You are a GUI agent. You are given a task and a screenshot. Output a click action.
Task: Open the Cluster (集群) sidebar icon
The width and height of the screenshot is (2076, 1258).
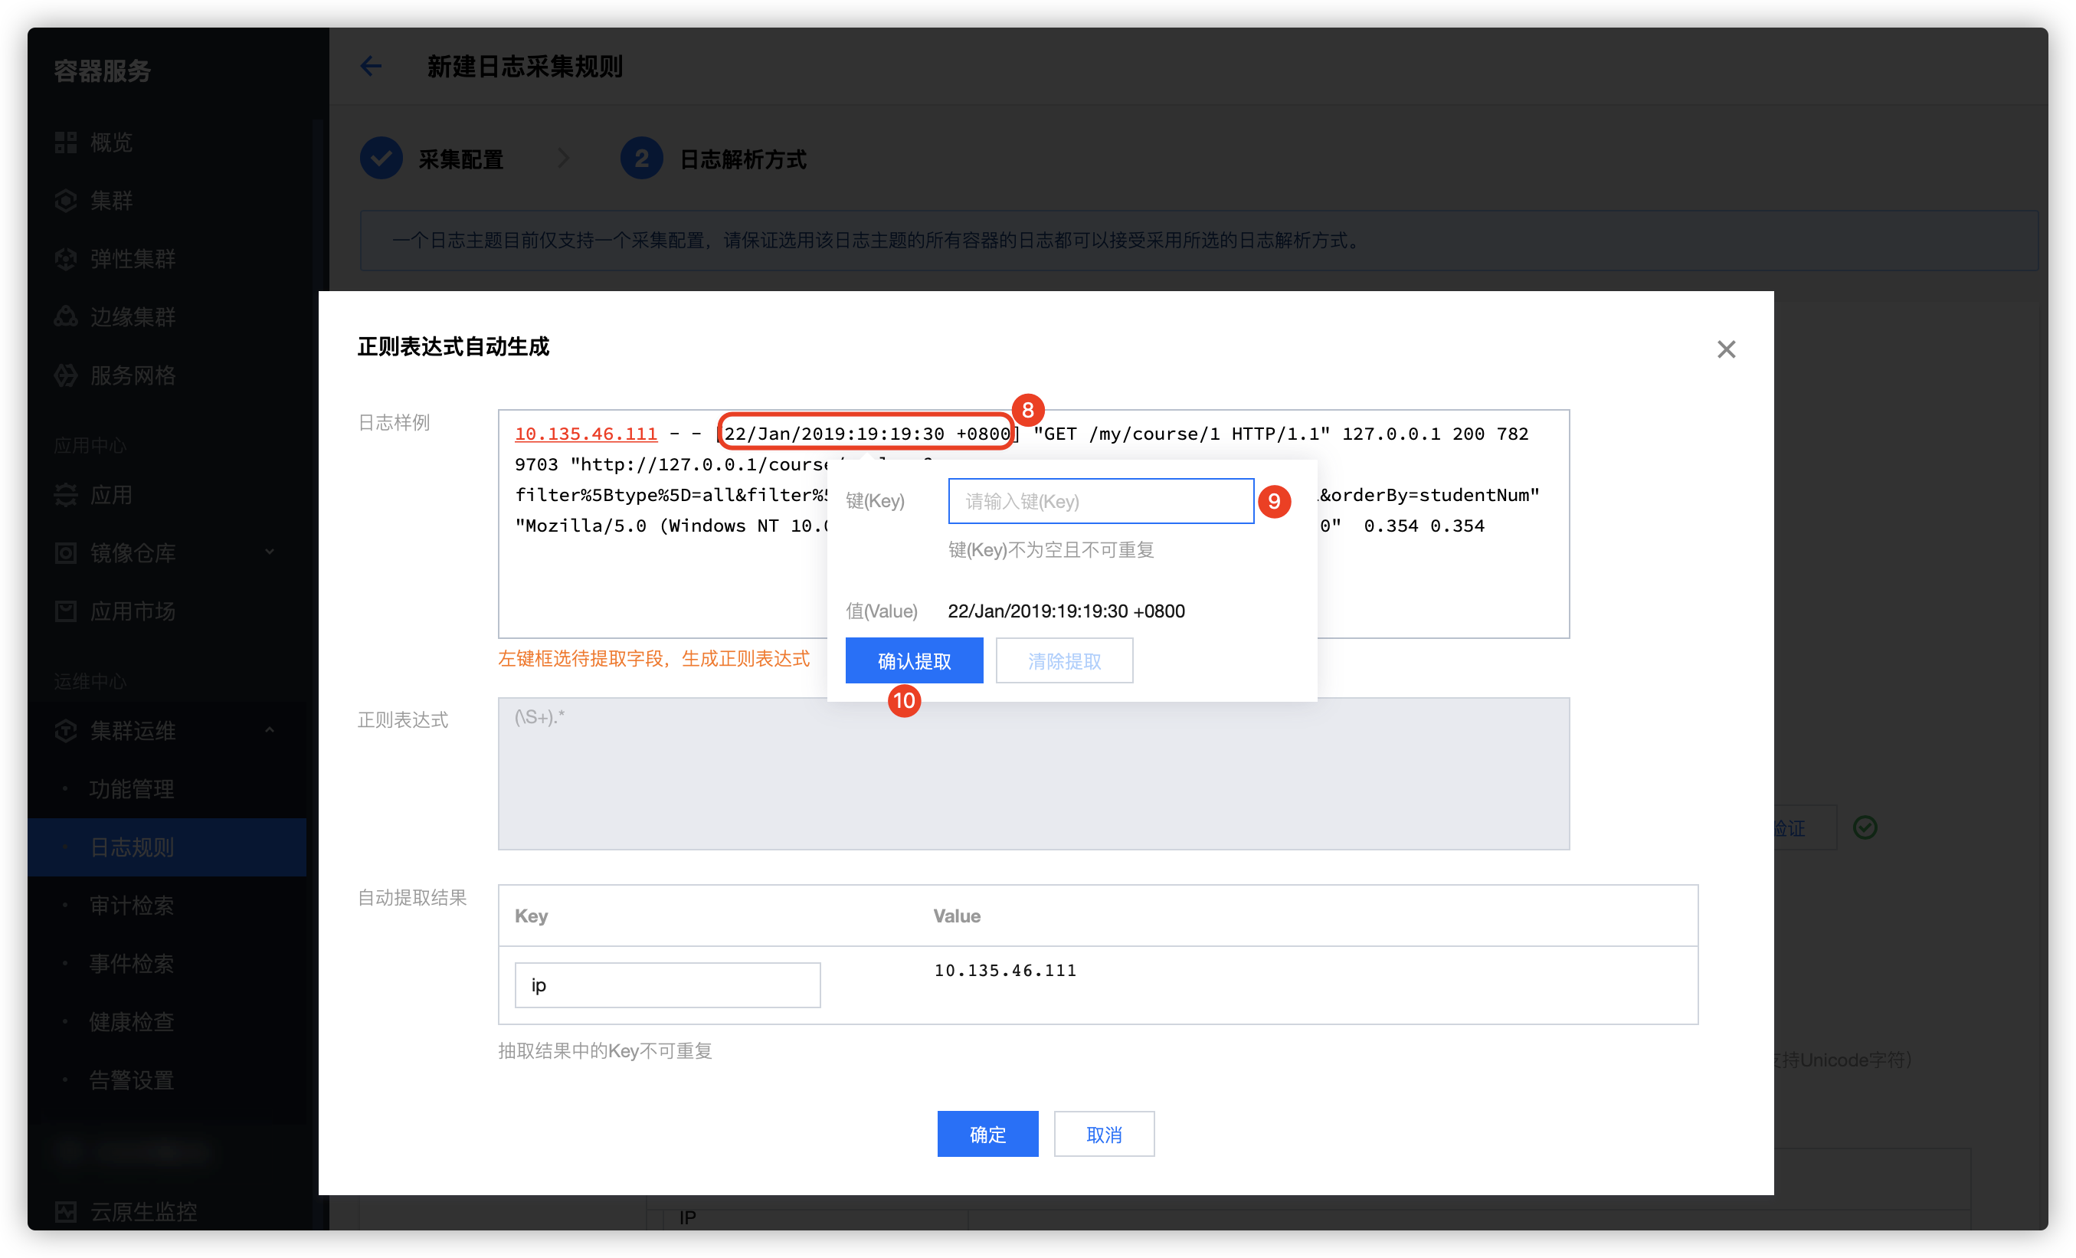66,201
